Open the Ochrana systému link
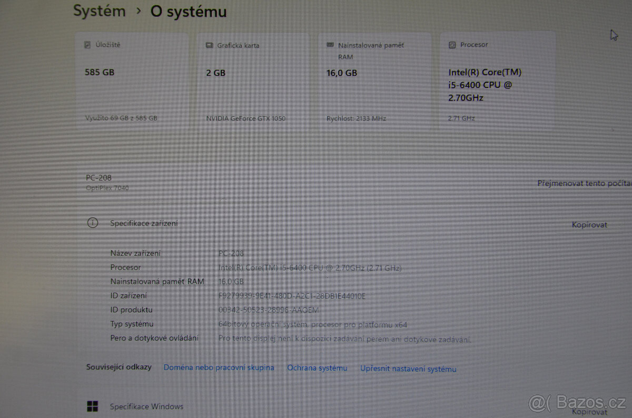Image resolution: width=632 pixels, height=418 pixels. [x=317, y=368]
